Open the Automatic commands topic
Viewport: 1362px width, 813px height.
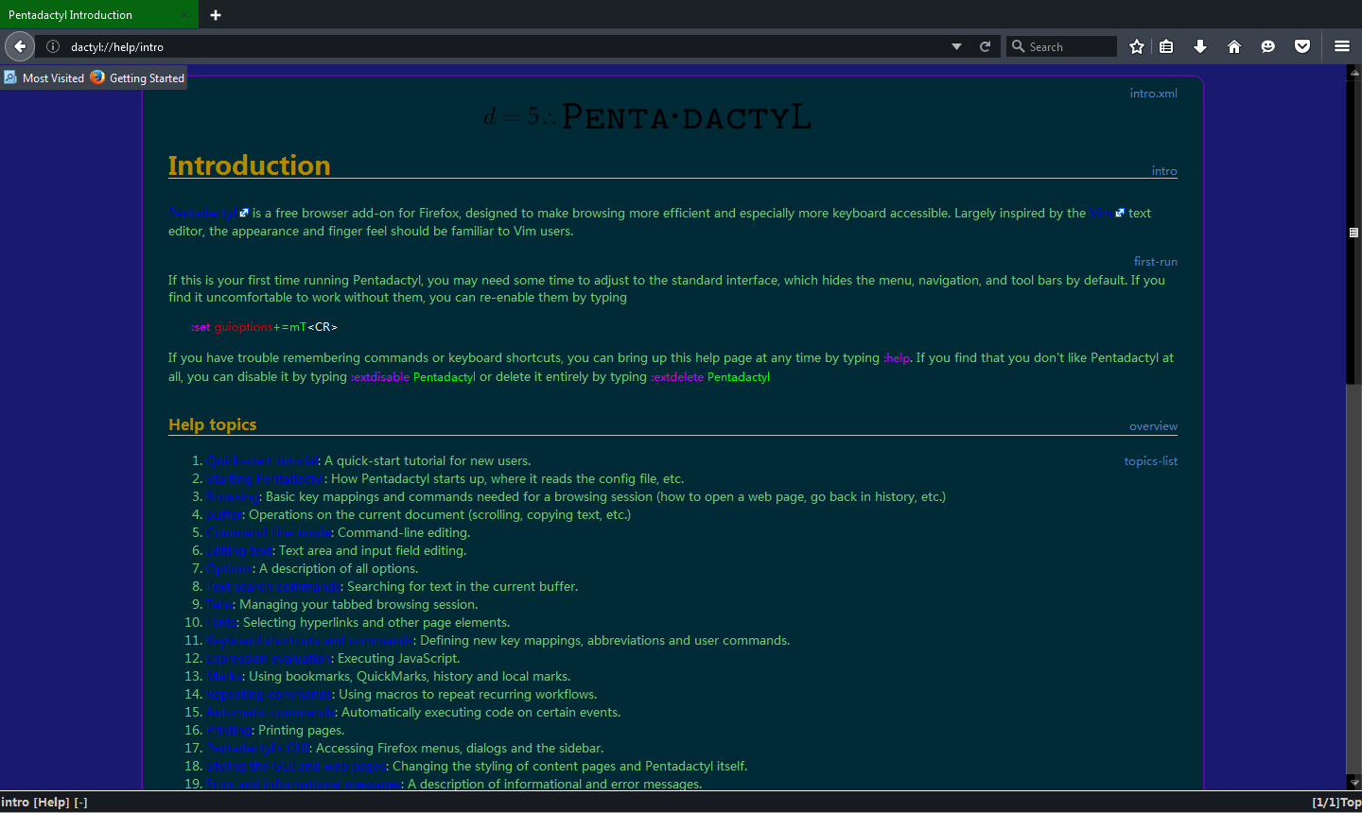(271, 713)
